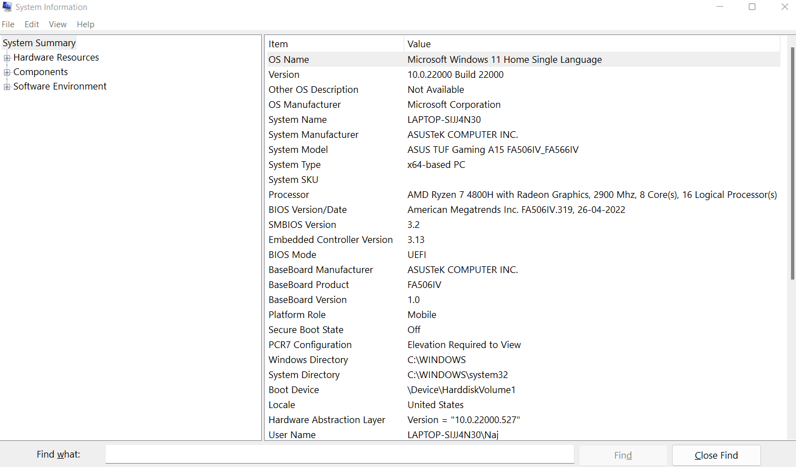
Task: Click the UEFI value
Action: tap(417, 255)
